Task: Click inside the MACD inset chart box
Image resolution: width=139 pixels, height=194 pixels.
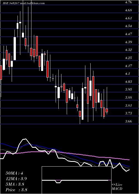Action: click(76, 180)
